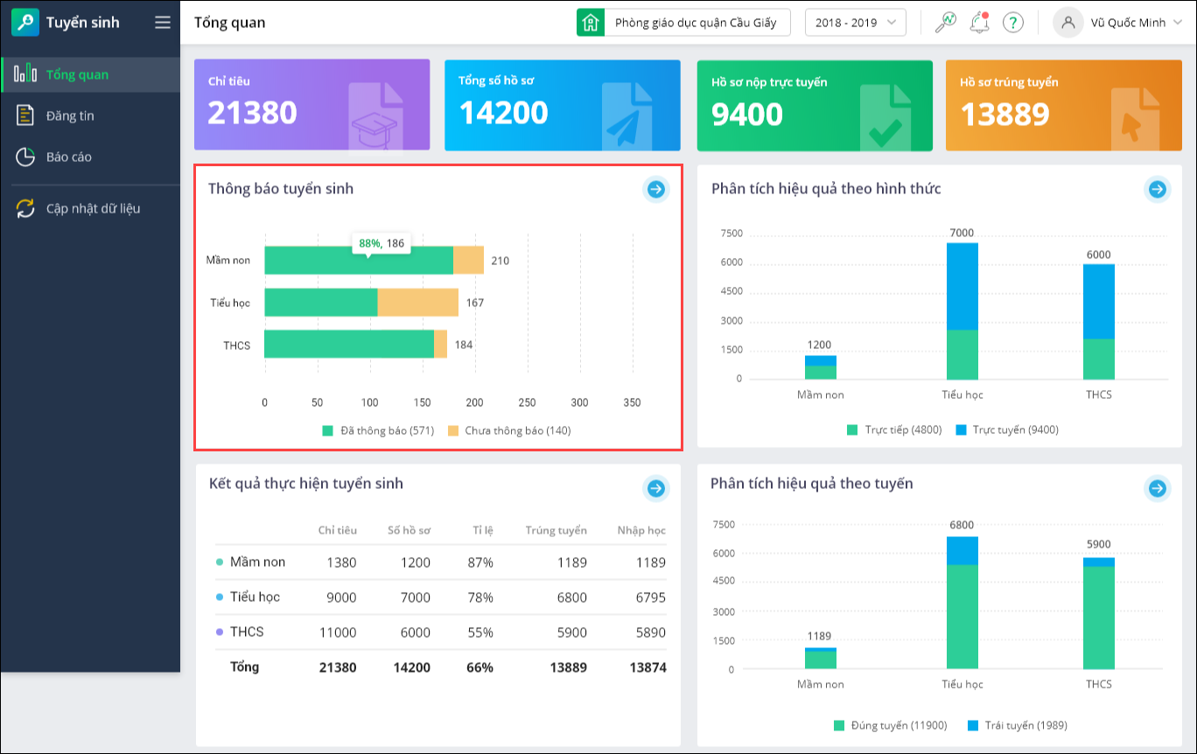Toggle Đã thông báo (571) legend swatch
The height and width of the screenshot is (754, 1197).
coord(328,430)
